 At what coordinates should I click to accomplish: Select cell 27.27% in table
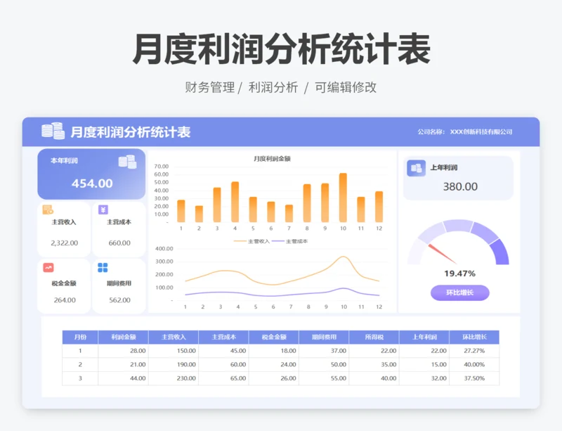coord(474,351)
